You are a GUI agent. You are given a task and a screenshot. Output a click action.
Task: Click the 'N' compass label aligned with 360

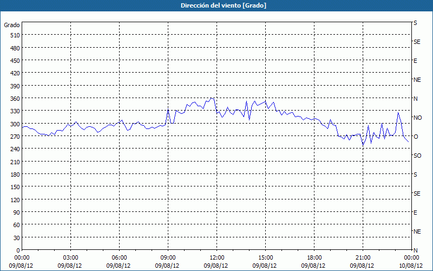point(415,99)
